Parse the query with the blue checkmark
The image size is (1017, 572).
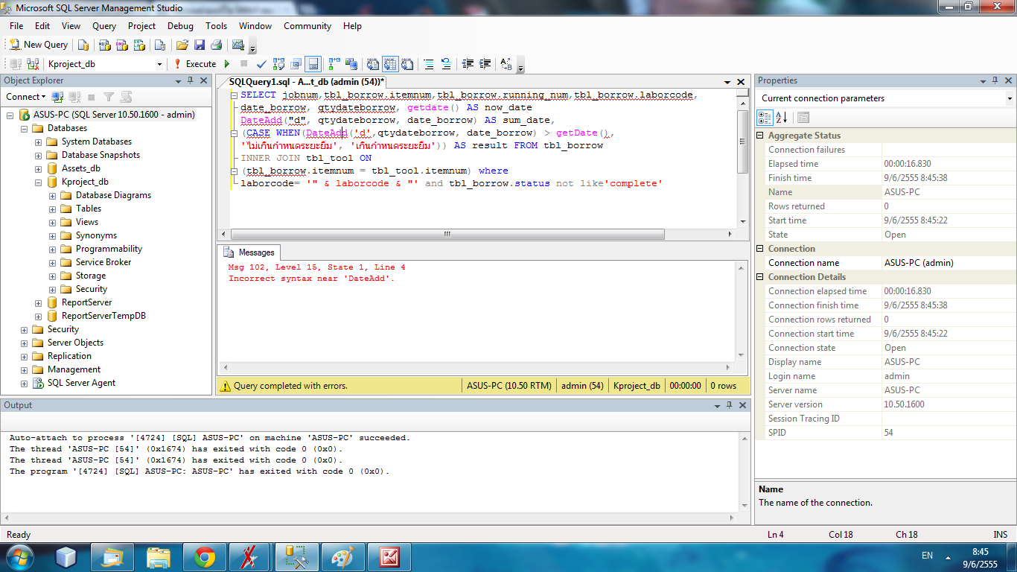(261, 64)
